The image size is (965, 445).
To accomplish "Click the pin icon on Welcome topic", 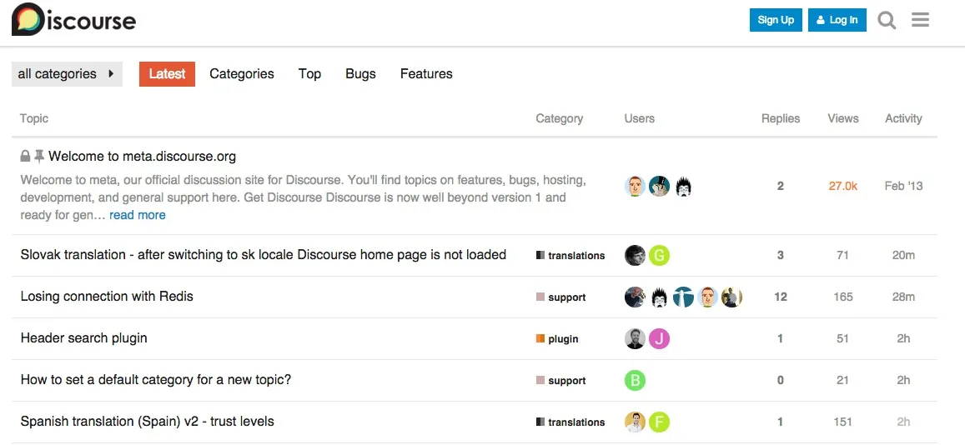I will pyautogui.click(x=39, y=156).
